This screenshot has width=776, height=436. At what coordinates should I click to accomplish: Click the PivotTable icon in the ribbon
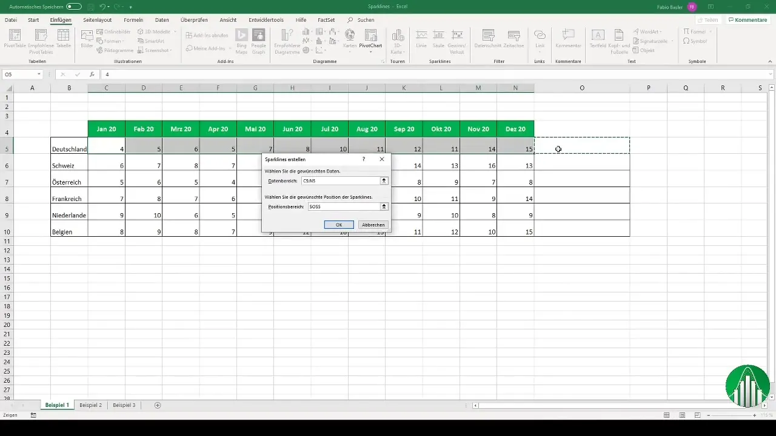click(15, 39)
